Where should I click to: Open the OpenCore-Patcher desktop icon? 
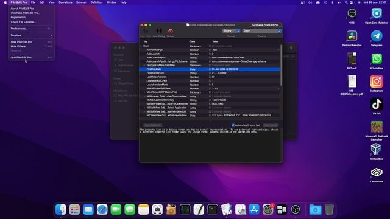point(377,13)
